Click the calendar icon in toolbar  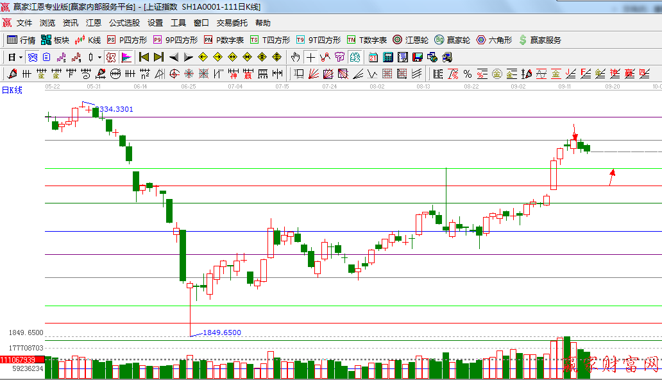pyautogui.click(x=373, y=57)
